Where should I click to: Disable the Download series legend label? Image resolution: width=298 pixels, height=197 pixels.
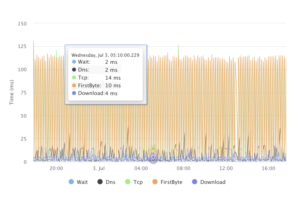click(x=213, y=182)
